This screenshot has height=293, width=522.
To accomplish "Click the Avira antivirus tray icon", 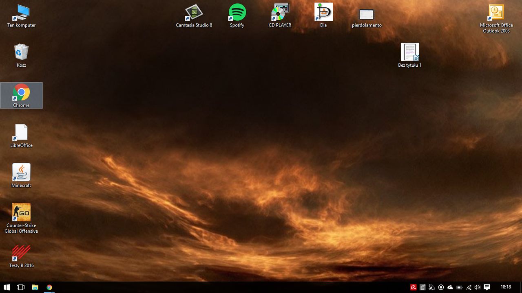I will (414, 287).
